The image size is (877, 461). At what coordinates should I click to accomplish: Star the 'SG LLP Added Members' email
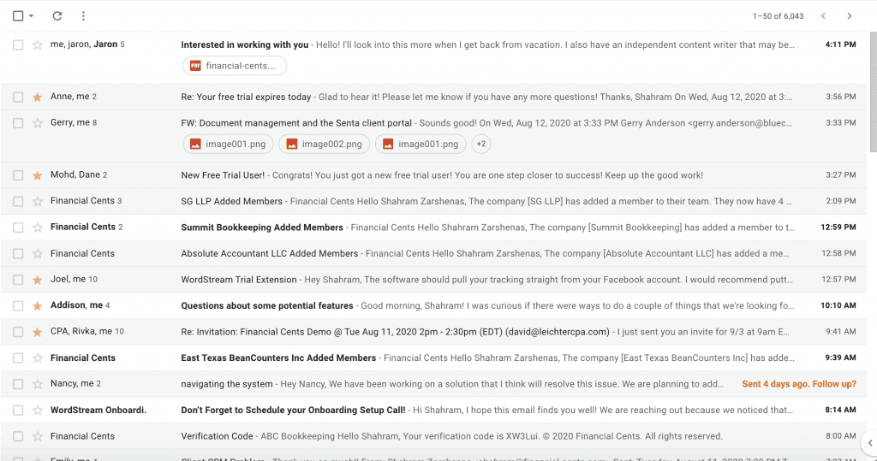[38, 201]
